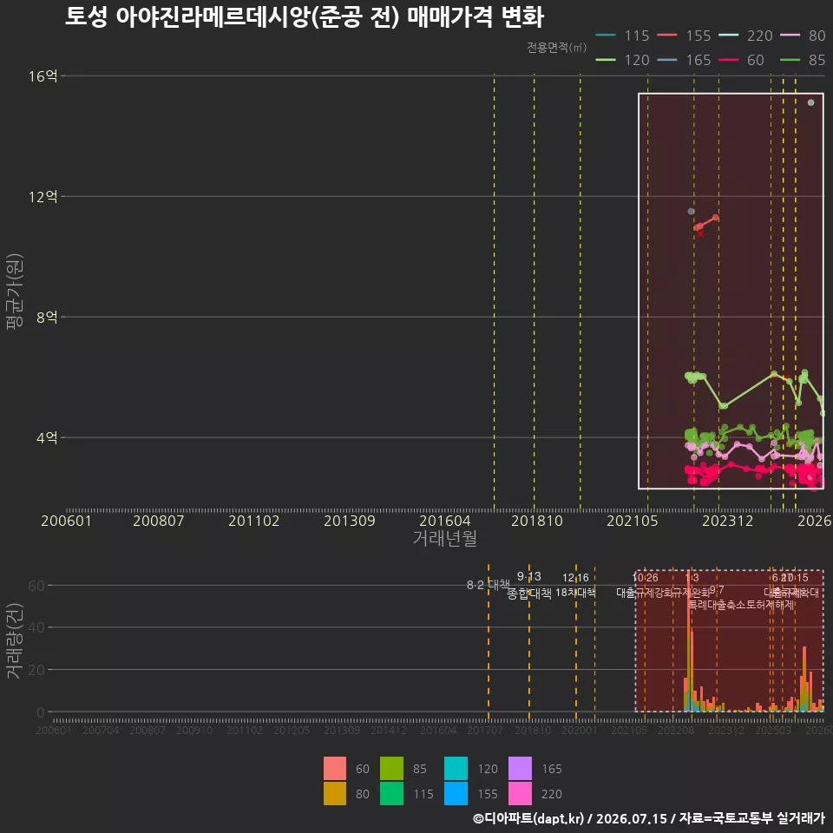Click the teal 120 bar legend swatch
Screen dimensions: 833x833
click(456, 768)
